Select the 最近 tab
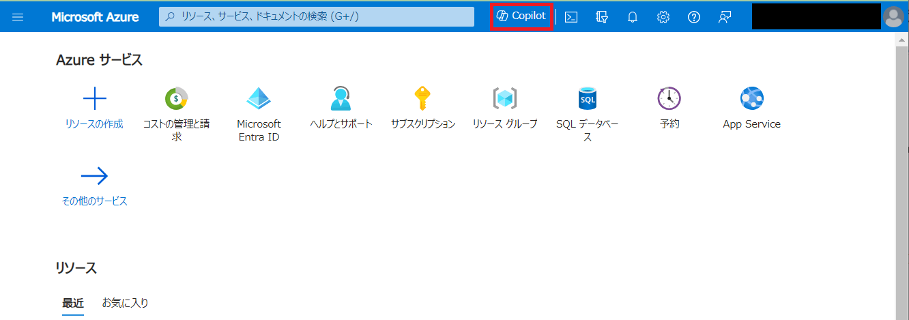Screen dimensions: 909x320 click(x=73, y=302)
